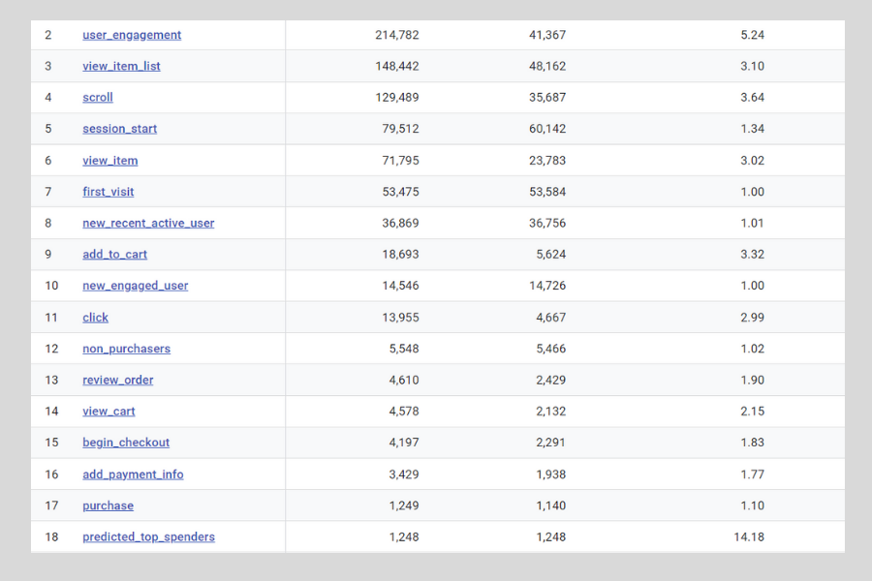Select the purchase event link
The image size is (872, 581).
pos(108,505)
